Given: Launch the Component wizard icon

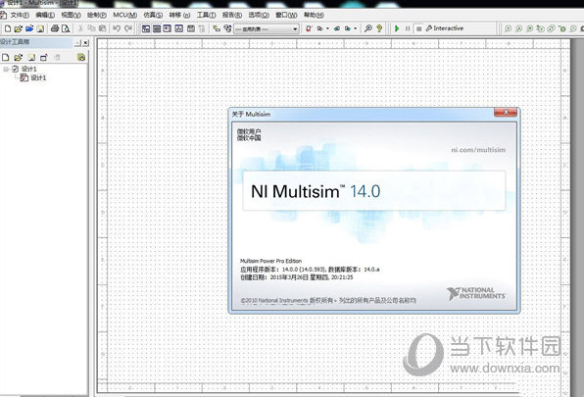Looking at the screenshot, I should 217,28.
